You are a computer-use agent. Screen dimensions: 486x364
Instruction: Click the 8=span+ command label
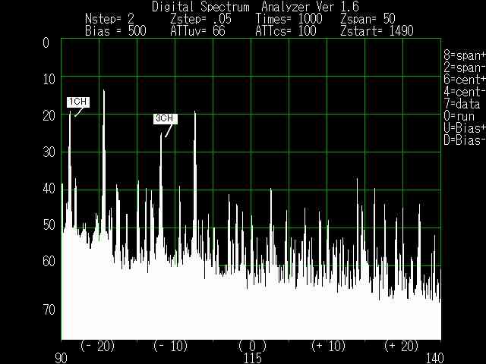click(x=465, y=55)
